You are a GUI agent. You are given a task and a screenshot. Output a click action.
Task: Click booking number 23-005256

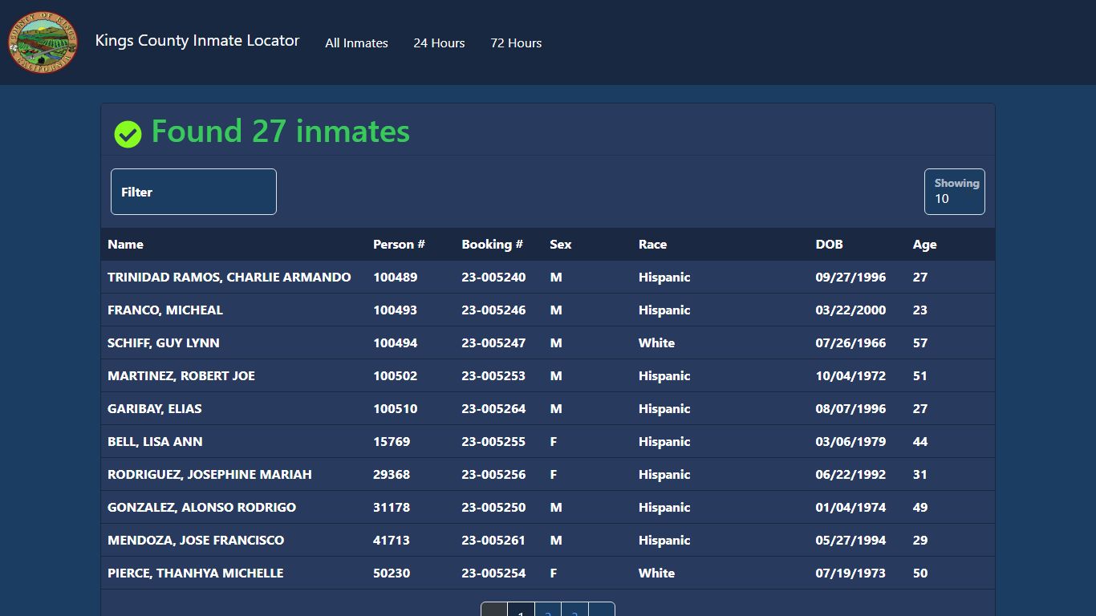[x=493, y=475]
